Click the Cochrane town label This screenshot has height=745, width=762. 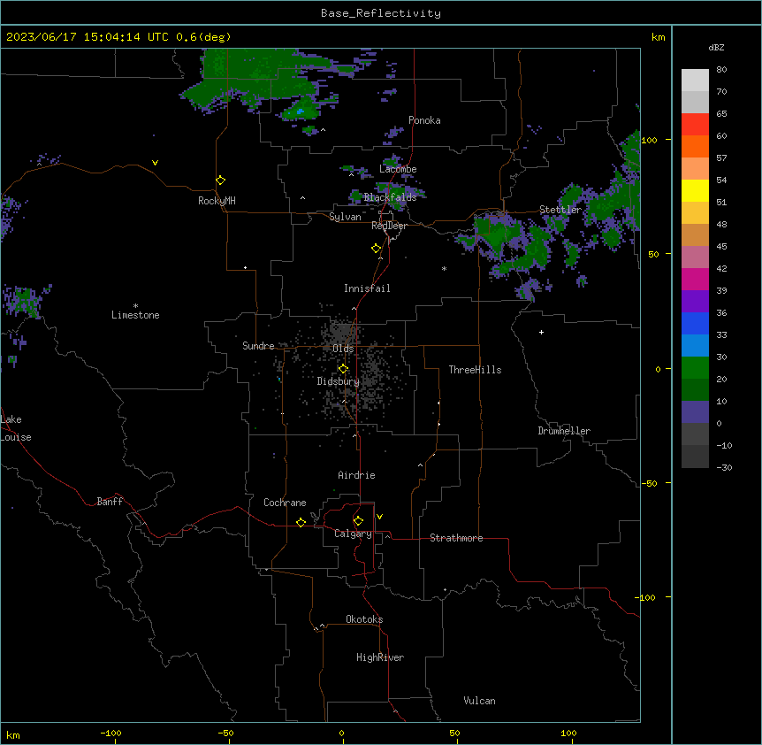coord(285,503)
